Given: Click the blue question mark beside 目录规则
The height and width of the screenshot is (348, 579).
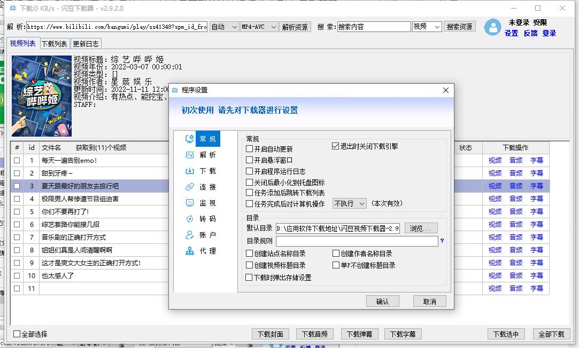Looking at the screenshot, I should pos(442,241).
